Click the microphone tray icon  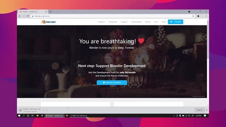pos(180,115)
